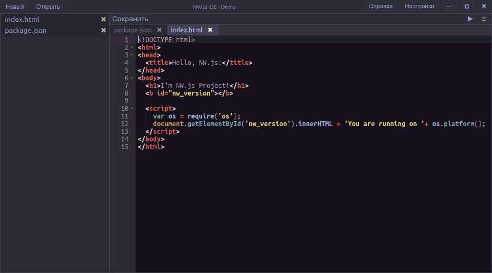The height and width of the screenshot is (273, 492).
Task: Click 'os.platform()' at end of line 12
Action: click(x=456, y=124)
